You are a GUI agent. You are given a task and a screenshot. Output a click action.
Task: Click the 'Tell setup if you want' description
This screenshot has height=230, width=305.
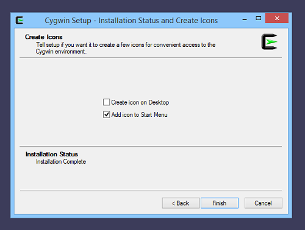(126, 48)
